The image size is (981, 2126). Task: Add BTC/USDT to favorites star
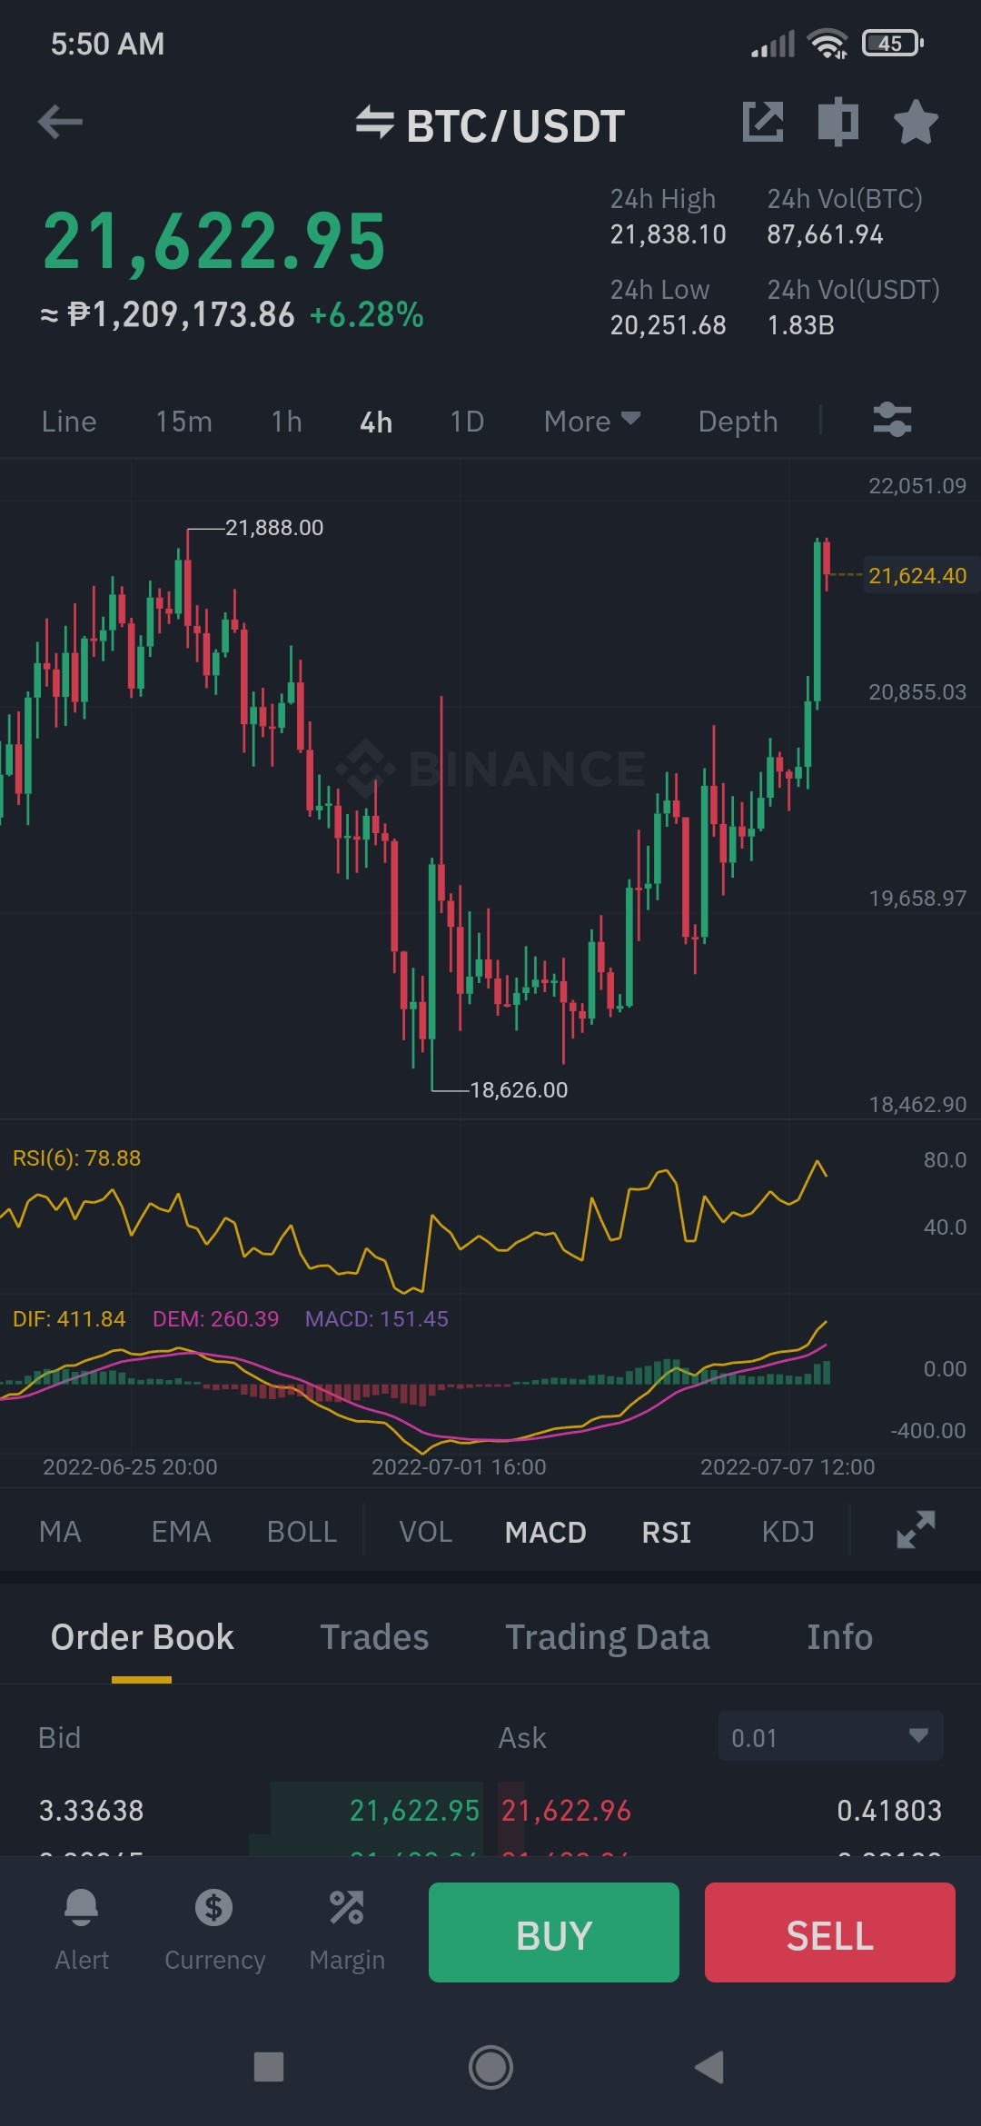click(915, 122)
